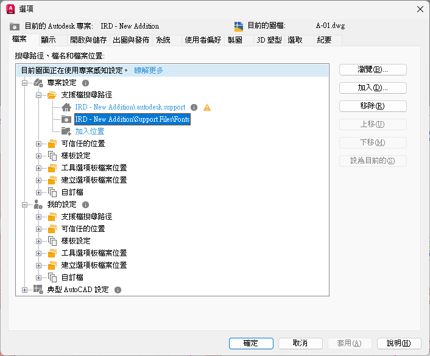Expand the 典型 AutoCAD 設定 node

pyautogui.click(x=25, y=290)
